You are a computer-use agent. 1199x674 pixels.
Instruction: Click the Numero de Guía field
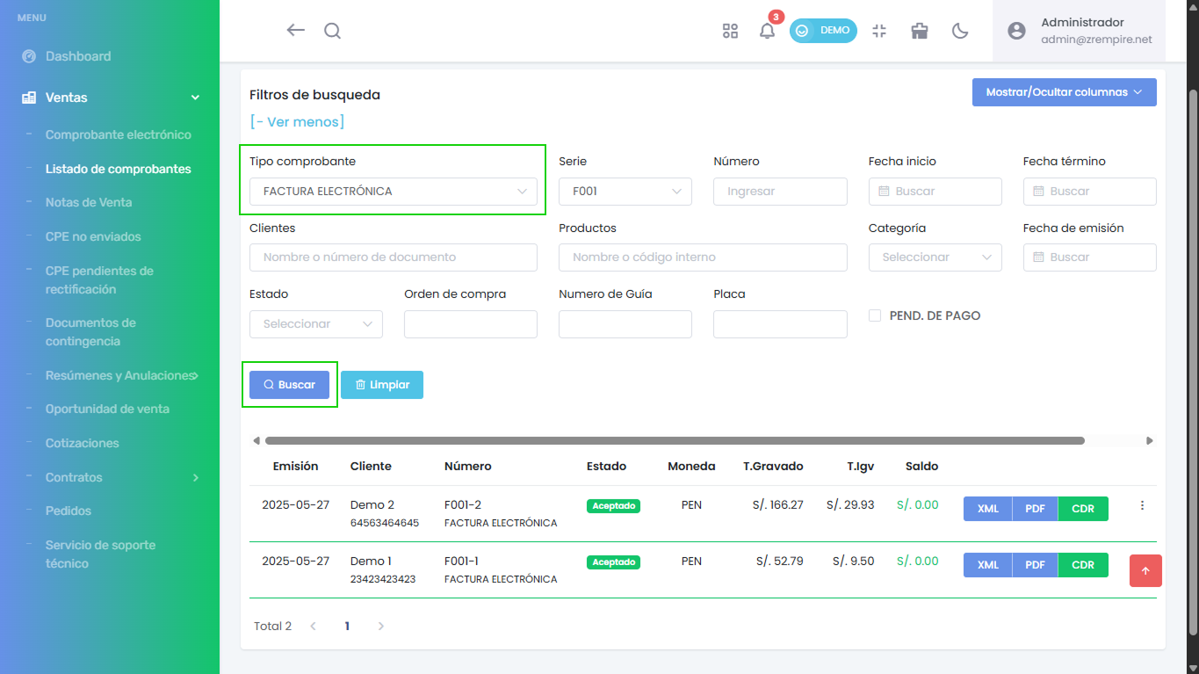click(625, 324)
